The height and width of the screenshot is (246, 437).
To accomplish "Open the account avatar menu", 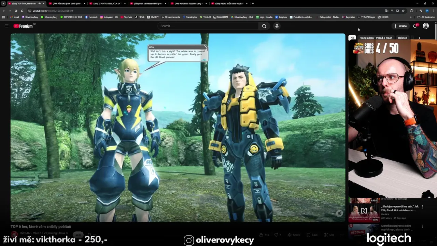I will pyautogui.click(x=426, y=26).
